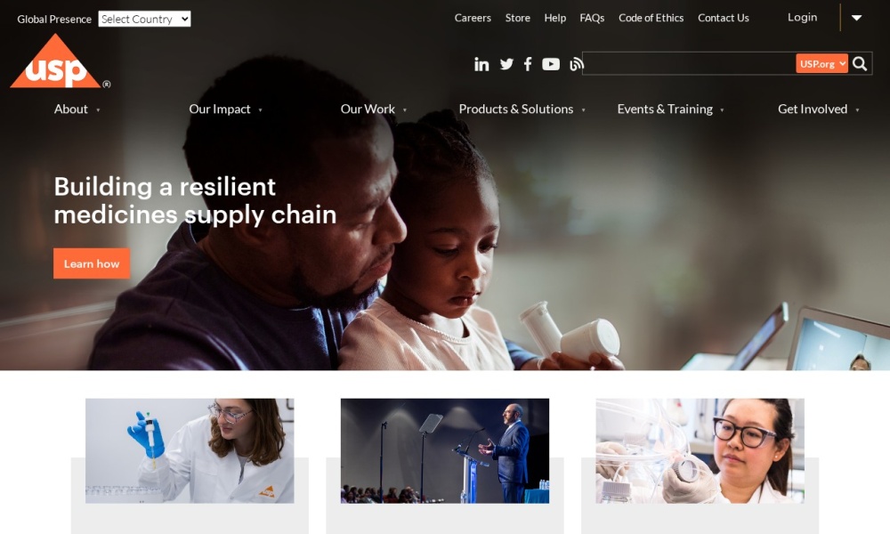Click the Facebook icon
Image resolution: width=890 pixels, height=534 pixels.
tap(528, 64)
